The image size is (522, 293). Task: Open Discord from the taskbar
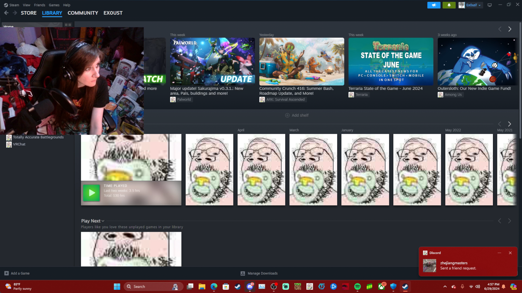250,287
